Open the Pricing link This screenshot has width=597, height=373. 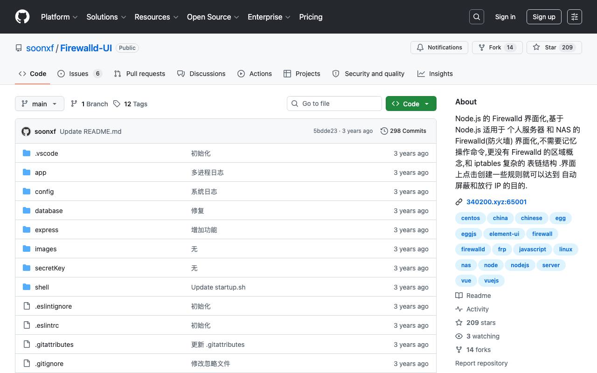tap(311, 17)
